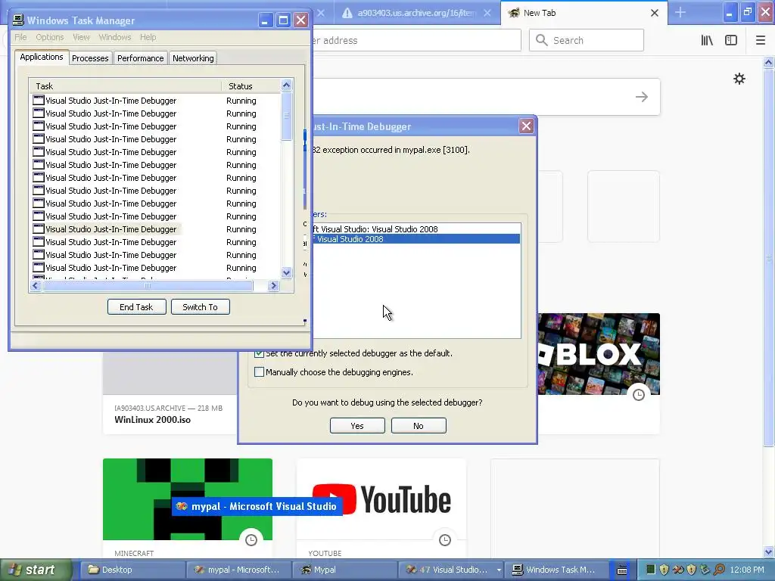Expand the Visual Studio taskbar group arrow
This screenshot has width=775, height=581.
(x=499, y=570)
